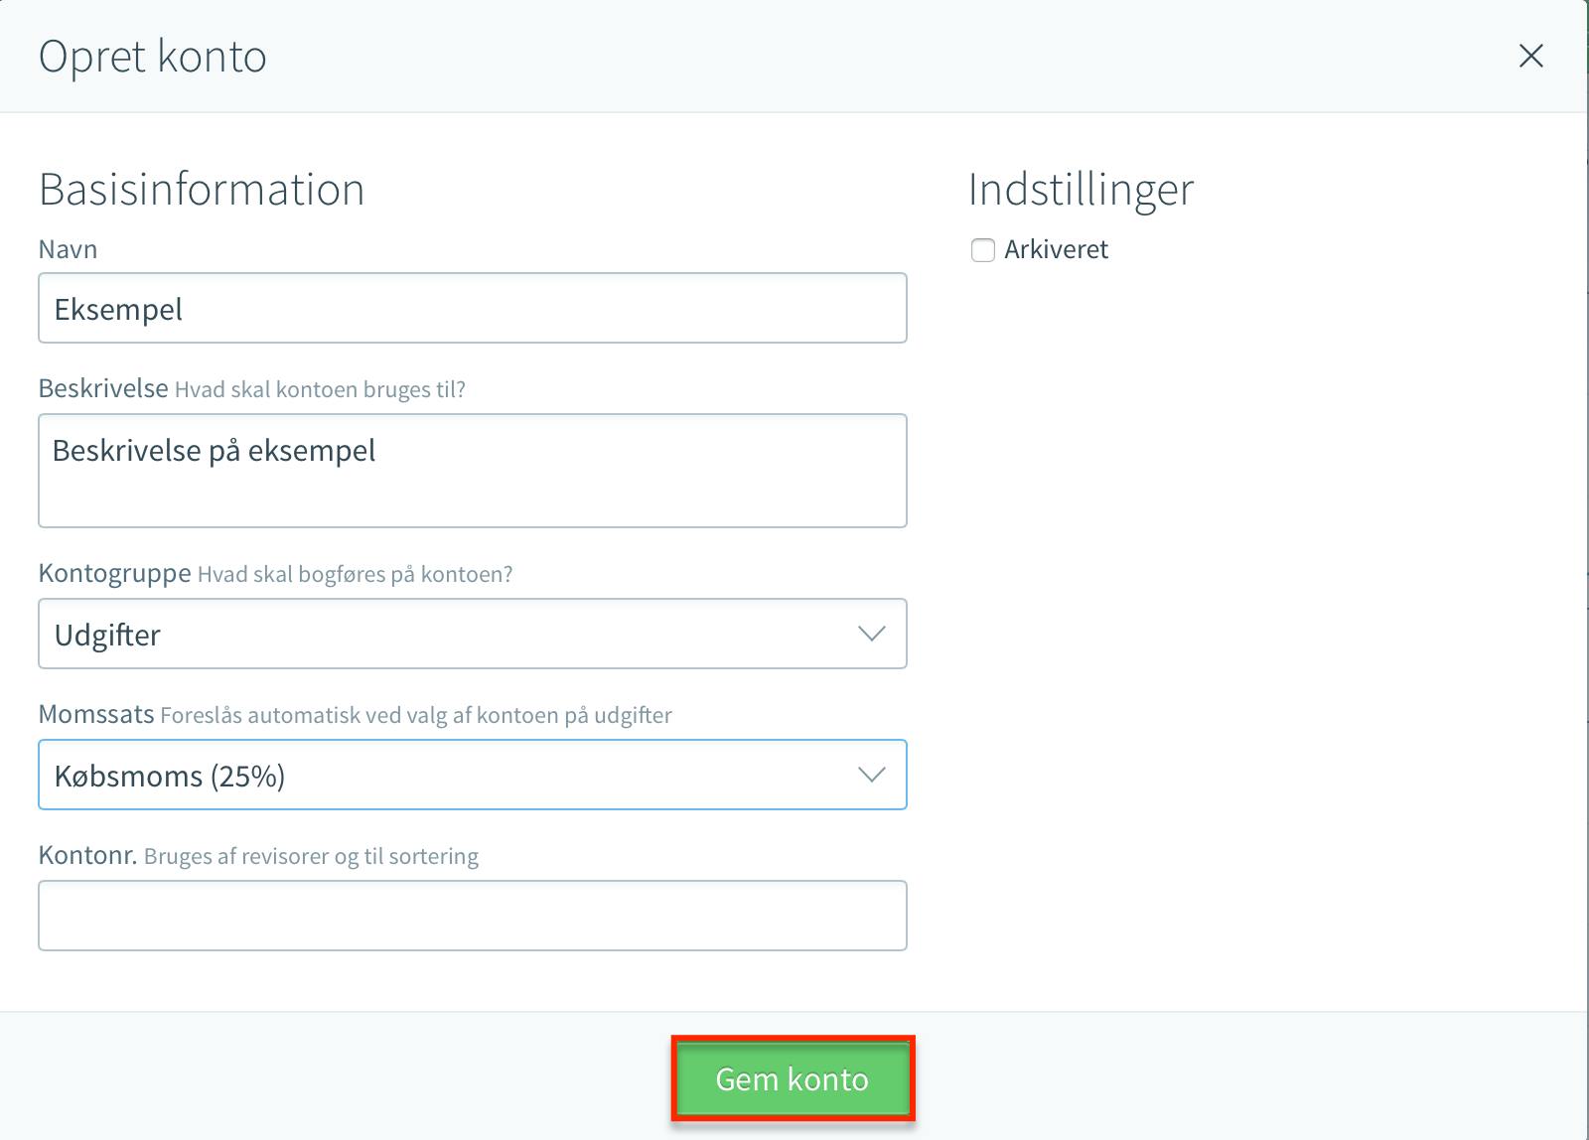Select the empty Kontonr. field
This screenshot has width=1589, height=1140.
tap(473, 916)
